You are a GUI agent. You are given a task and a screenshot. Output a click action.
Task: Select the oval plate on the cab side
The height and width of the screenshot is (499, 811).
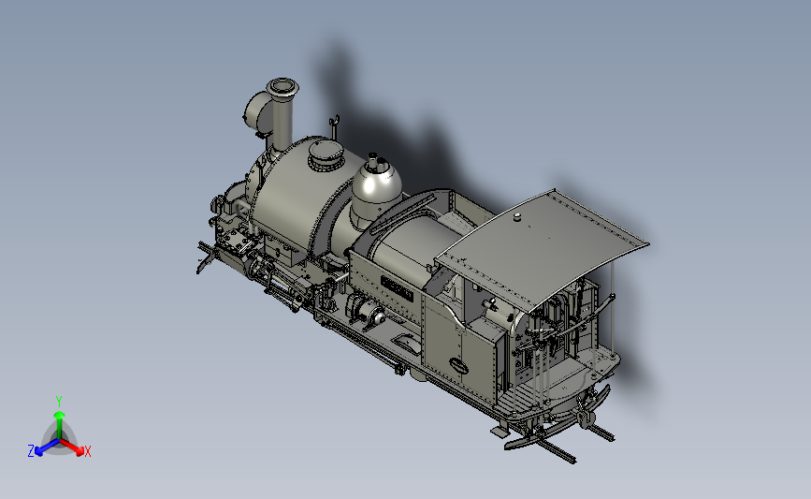pyautogui.click(x=458, y=365)
